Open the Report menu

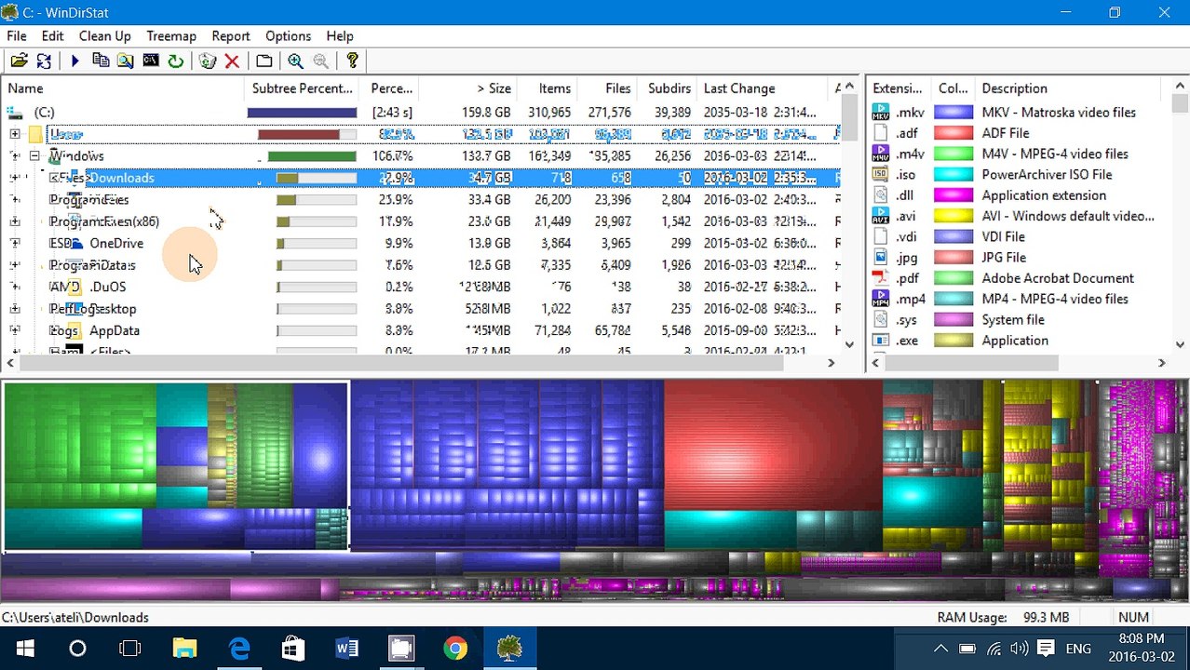point(231,35)
